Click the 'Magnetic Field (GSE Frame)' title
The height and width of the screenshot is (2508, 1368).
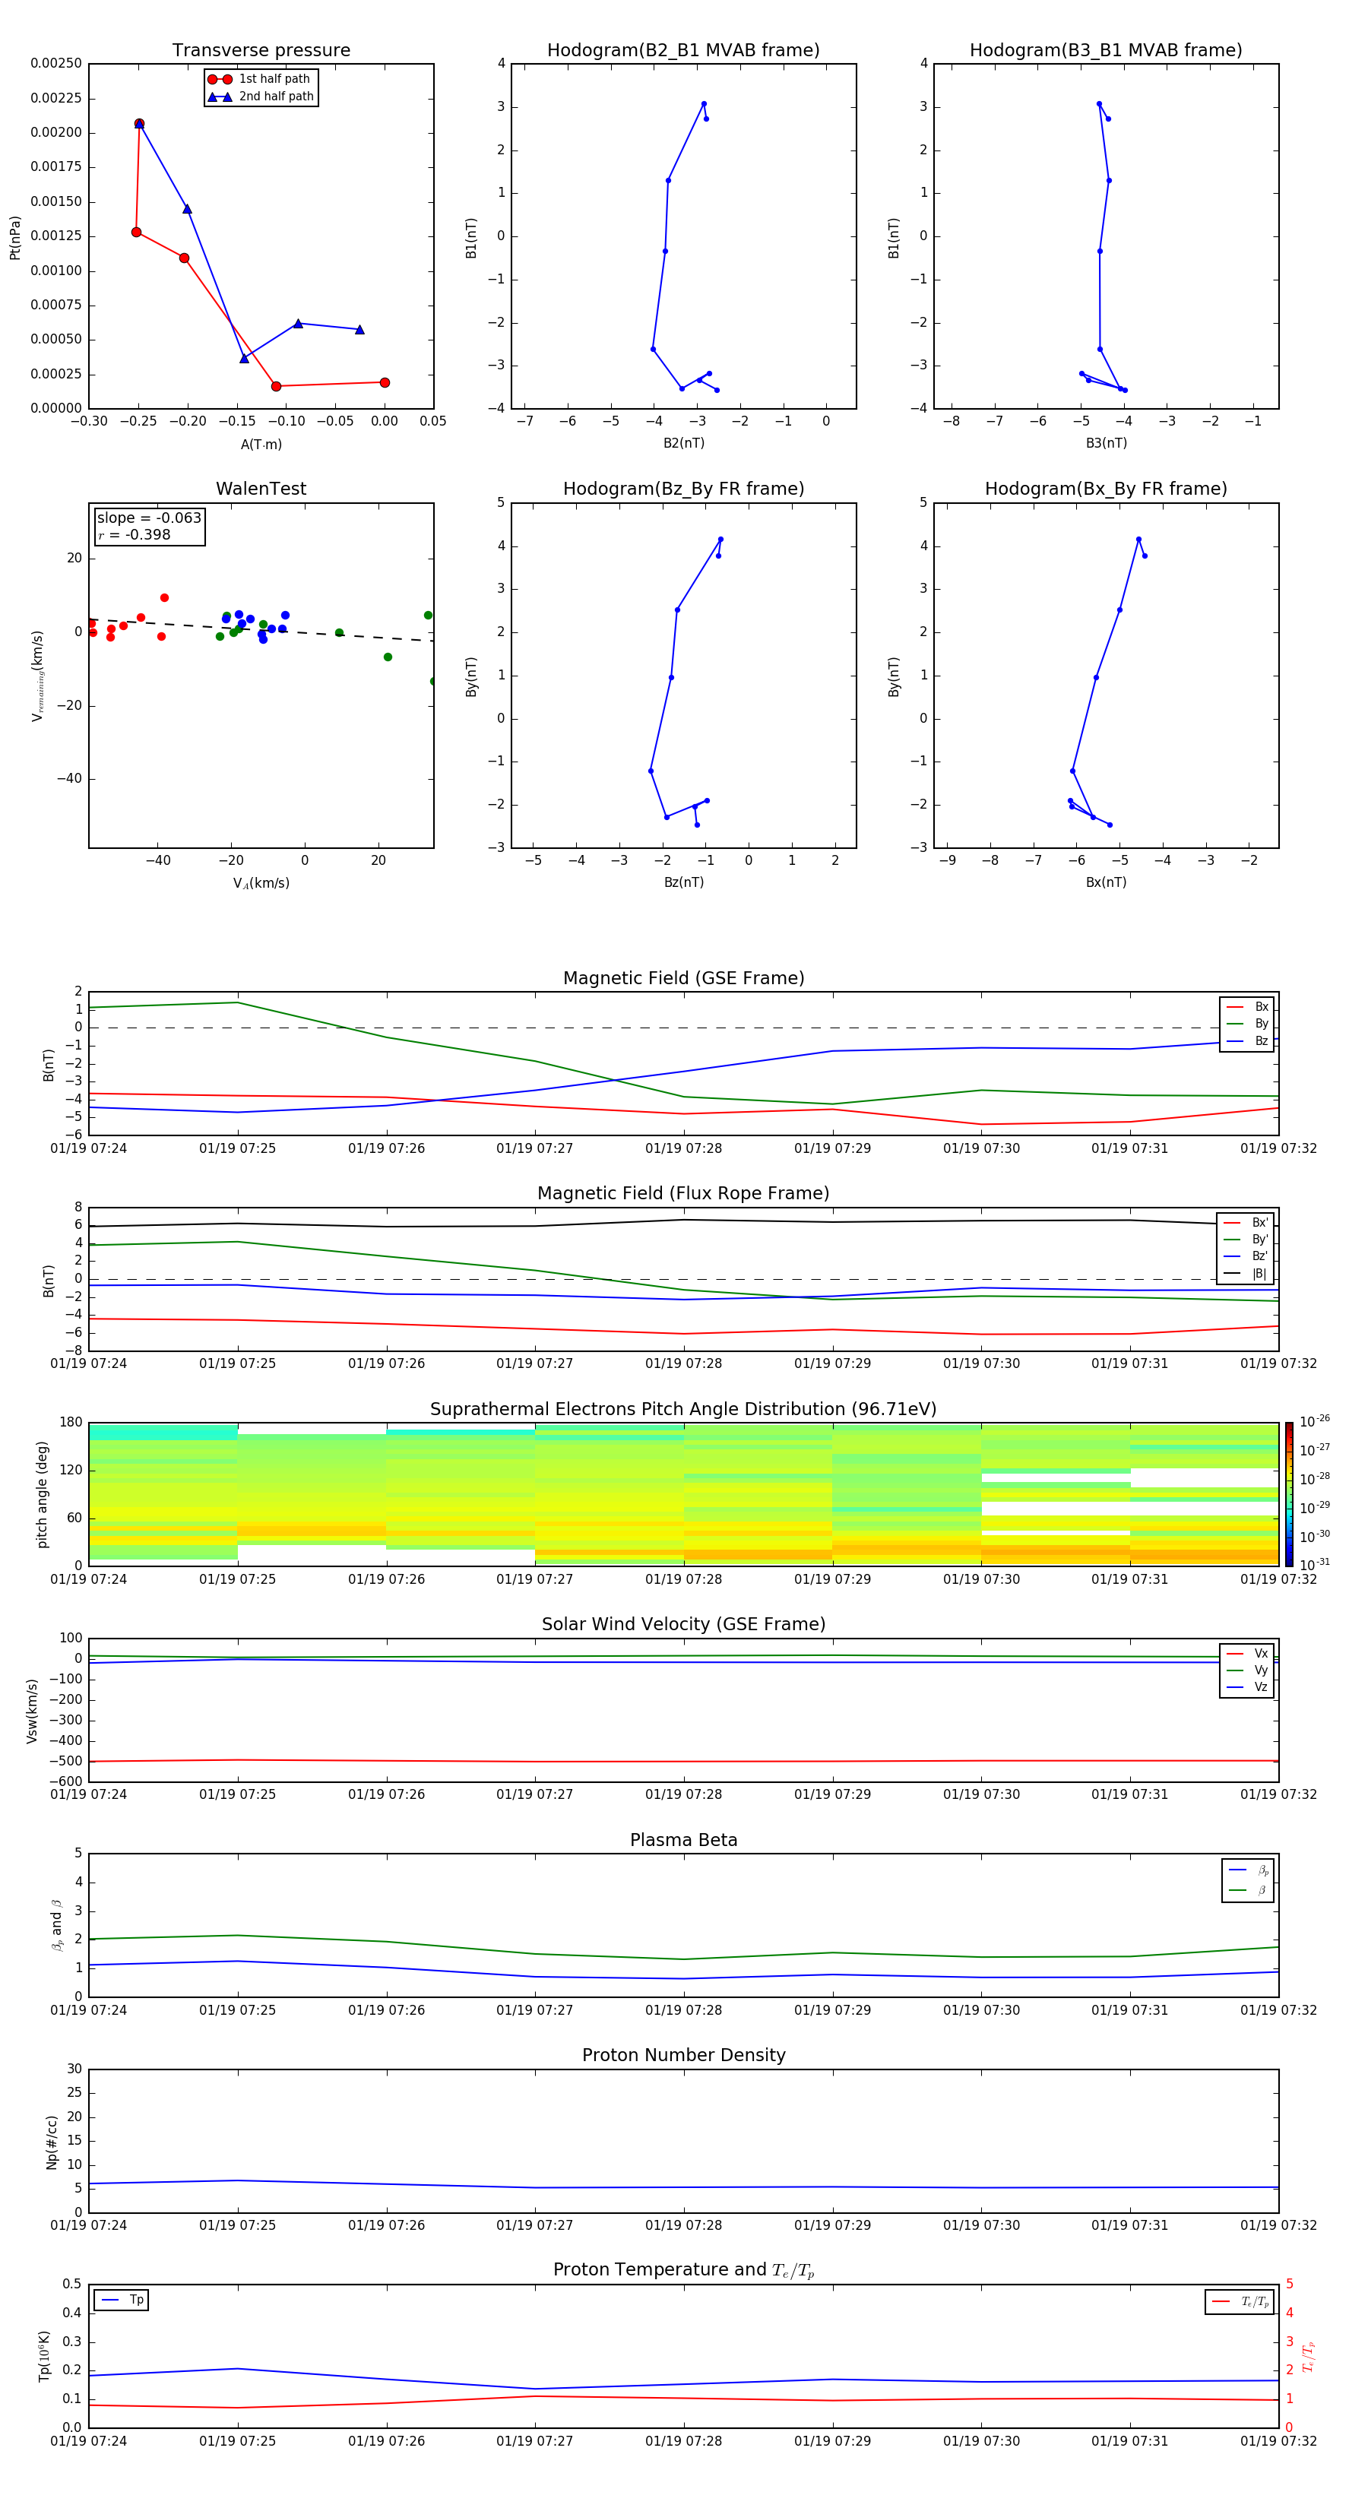(683, 978)
